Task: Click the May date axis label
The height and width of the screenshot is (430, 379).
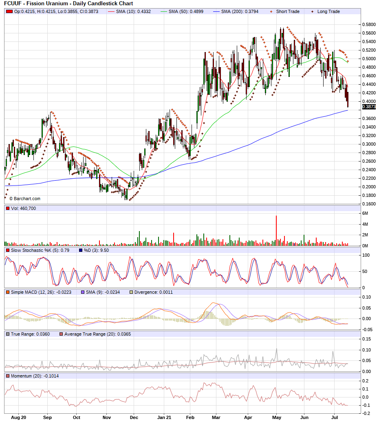Action: 277,418
